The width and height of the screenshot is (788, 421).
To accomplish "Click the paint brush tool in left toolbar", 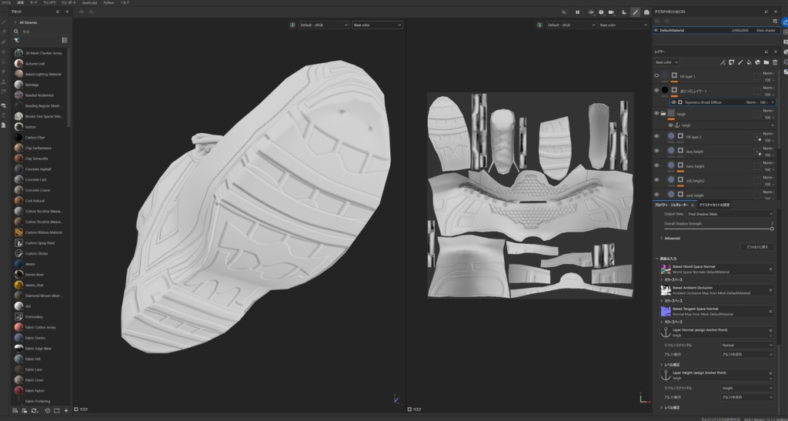I will coord(4,22).
